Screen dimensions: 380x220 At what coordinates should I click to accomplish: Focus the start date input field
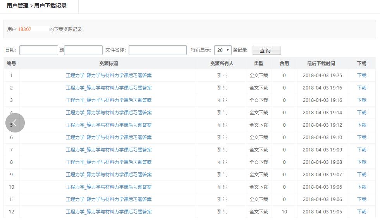click(39, 50)
